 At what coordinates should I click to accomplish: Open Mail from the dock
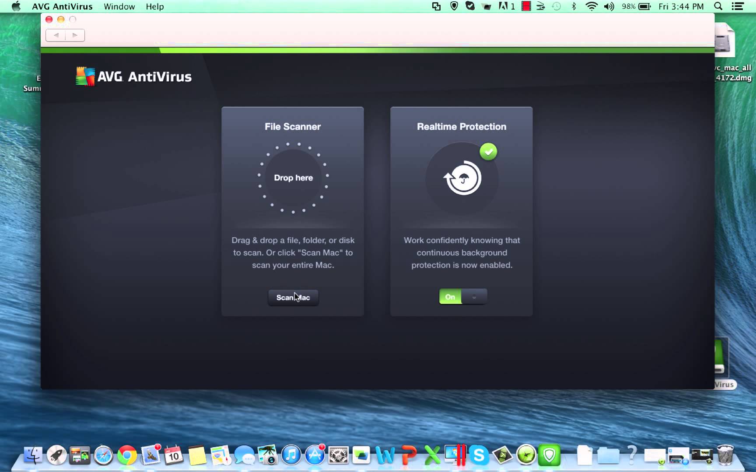[x=150, y=455]
